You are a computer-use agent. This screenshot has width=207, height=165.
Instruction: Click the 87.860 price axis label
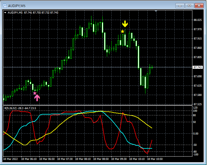pos(198,48)
